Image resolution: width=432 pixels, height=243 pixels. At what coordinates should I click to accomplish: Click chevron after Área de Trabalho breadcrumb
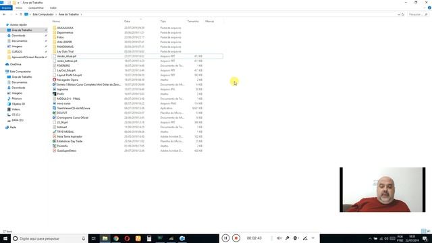81,14
